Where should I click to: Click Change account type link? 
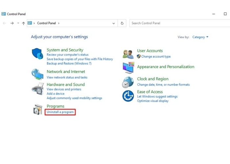[x=156, y=56]
